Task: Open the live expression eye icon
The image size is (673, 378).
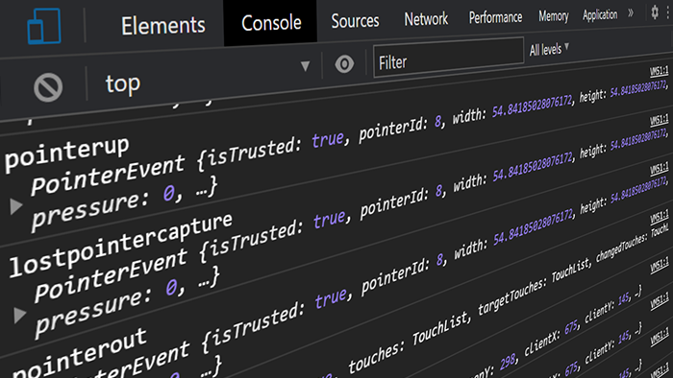Action: pyautogui.click(x=344, y=64)
